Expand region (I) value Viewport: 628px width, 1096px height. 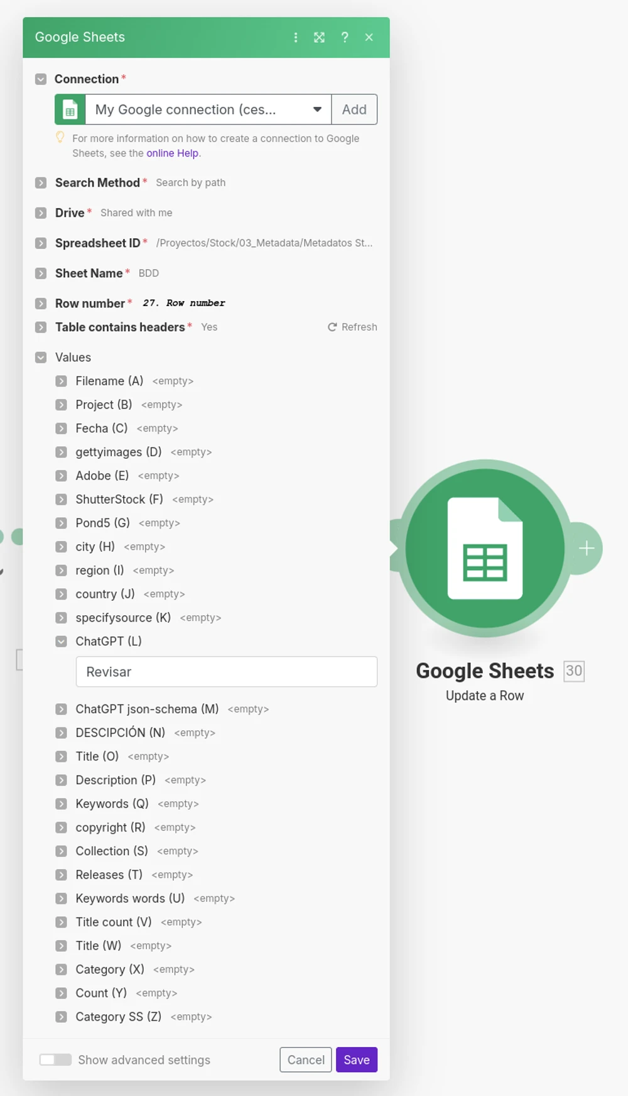61,571
